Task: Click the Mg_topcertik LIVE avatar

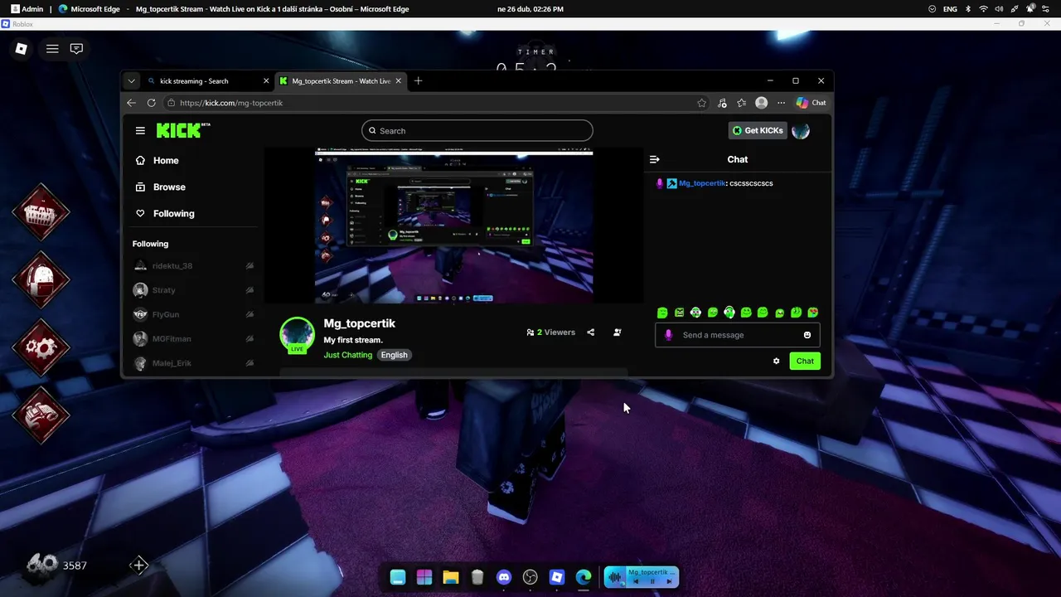Action: pos(297,334)
